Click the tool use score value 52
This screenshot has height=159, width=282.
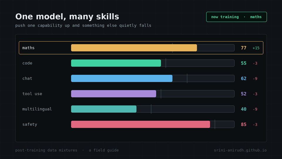(244, 94)
